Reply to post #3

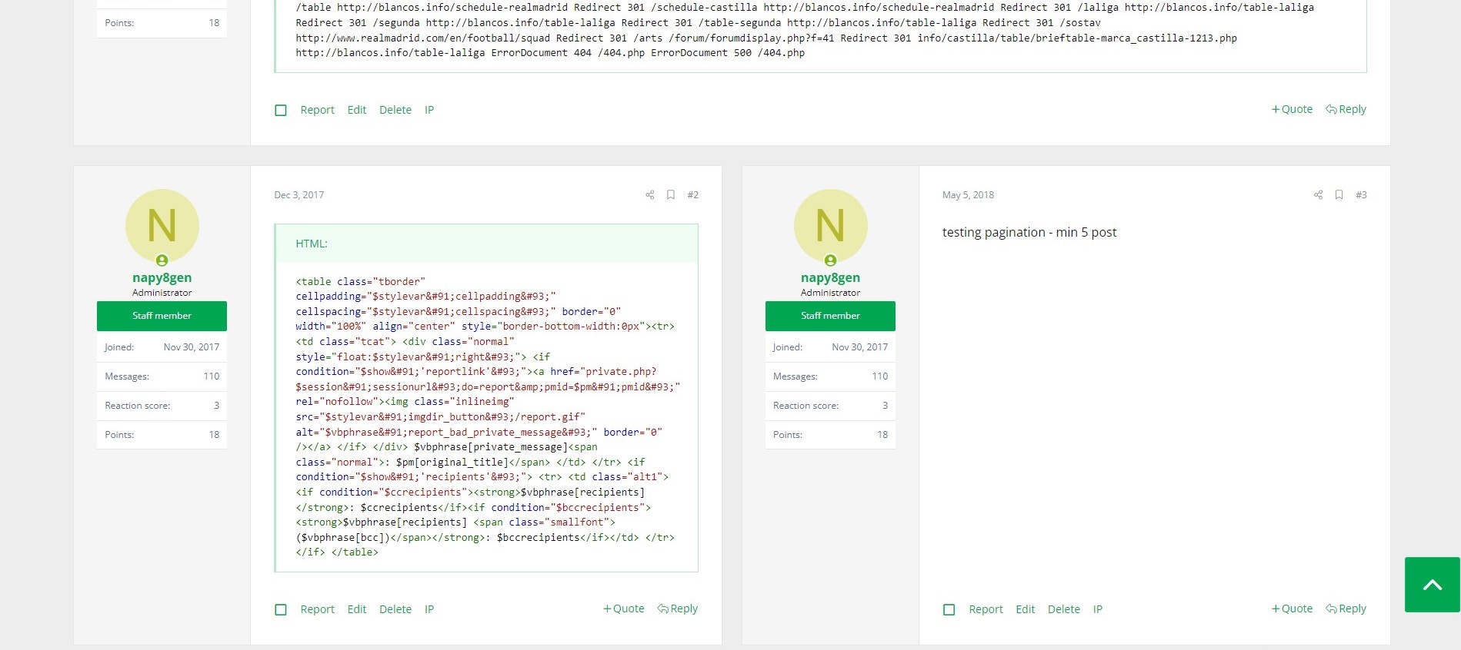(x=1346, y=609)
